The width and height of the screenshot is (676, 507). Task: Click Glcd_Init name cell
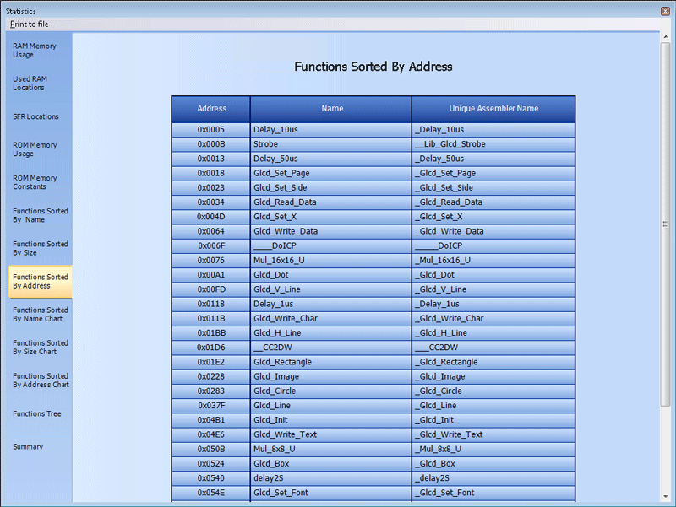coord(331,420)
